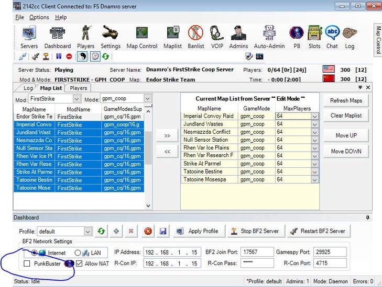
Task: Select the LAN radio button
Action: point(78,253)
